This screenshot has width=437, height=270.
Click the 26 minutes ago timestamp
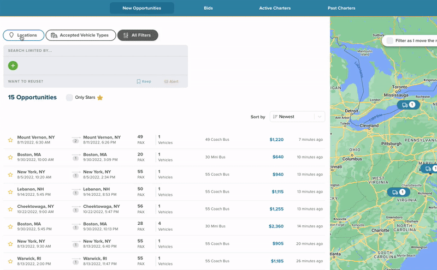(309, 261)
